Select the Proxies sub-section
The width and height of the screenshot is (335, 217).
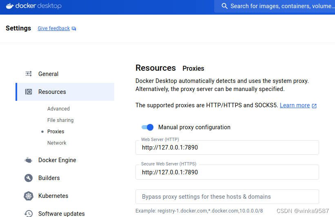tap(55, 132)
